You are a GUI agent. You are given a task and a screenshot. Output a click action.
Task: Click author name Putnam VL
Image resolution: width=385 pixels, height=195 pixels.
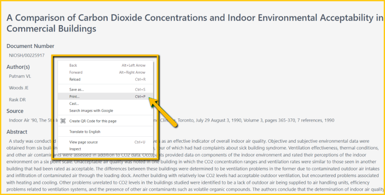coord(20,76)
